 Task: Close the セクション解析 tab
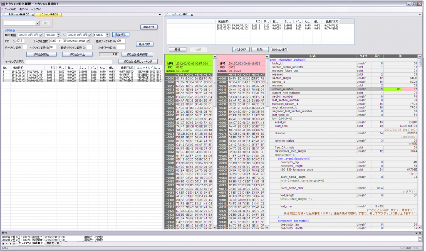tap(192, 15)
